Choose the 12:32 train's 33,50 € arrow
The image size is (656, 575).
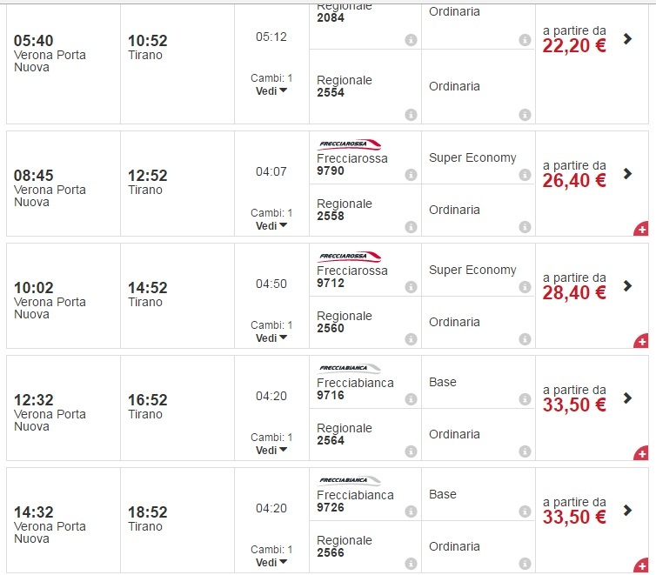(628, 398)
